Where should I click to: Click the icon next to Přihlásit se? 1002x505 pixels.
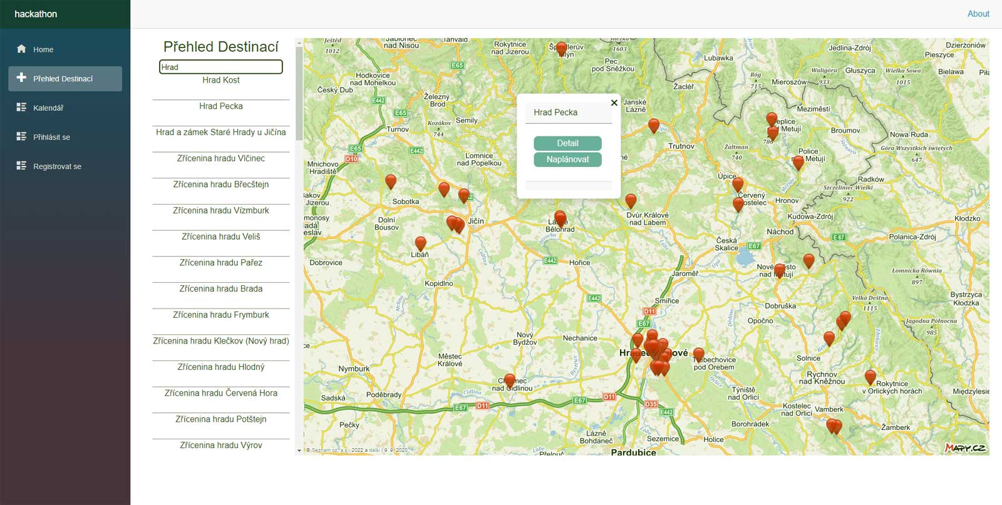click(x=21, y=136)
